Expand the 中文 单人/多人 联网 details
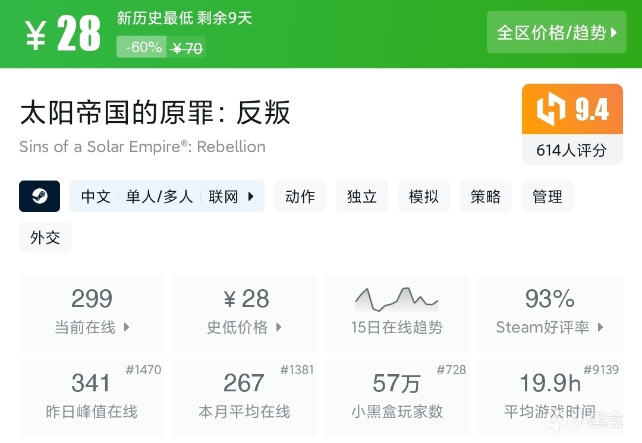The height and width of the screenshot is (443, 642). (x=167, y=197)
